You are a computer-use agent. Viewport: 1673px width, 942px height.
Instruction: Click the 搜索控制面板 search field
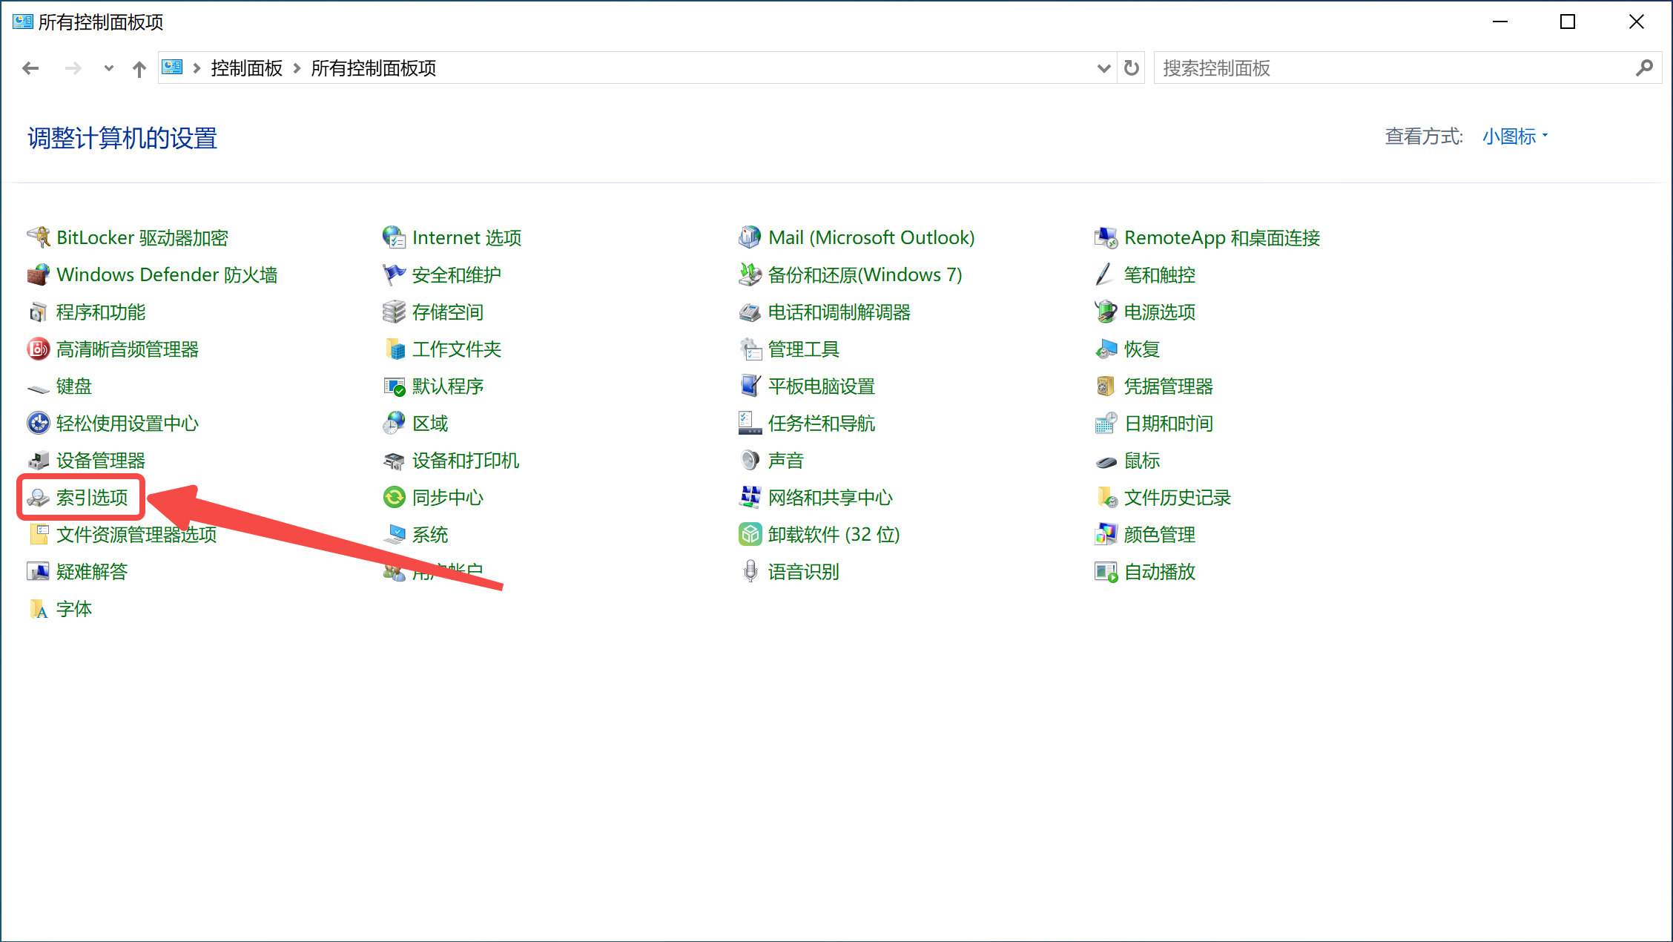1394,68
